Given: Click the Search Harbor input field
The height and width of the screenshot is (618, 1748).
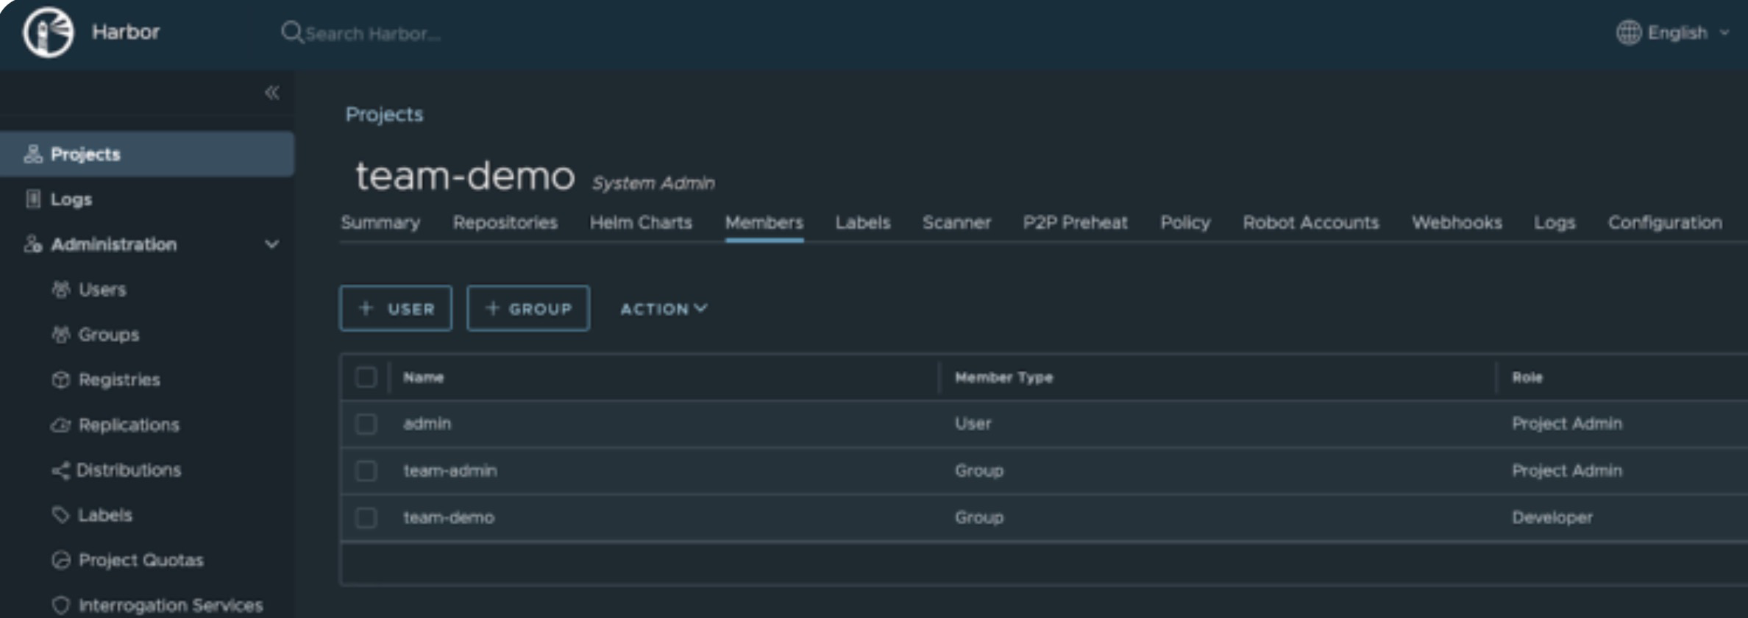Looking at the screenshot, I should 373,34.
